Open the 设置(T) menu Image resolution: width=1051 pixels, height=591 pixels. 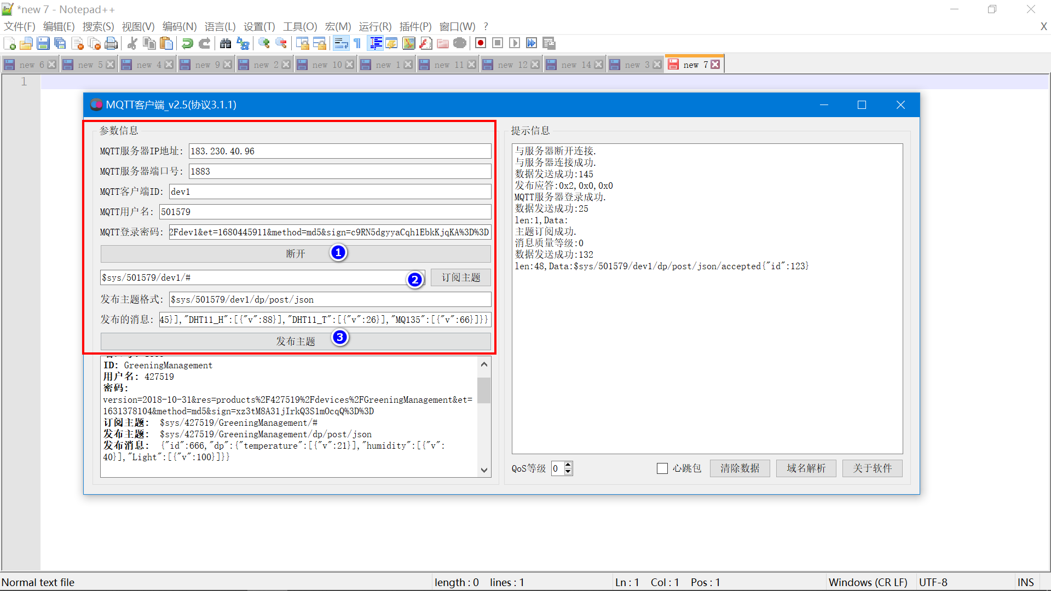point(259,26)
